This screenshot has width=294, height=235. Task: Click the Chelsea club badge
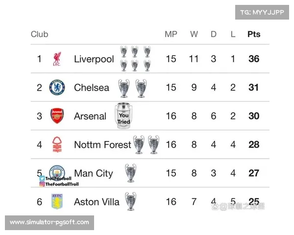[x=57, y=88]
